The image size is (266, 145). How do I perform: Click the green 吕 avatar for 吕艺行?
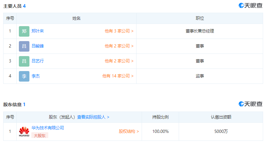(24, 61)
